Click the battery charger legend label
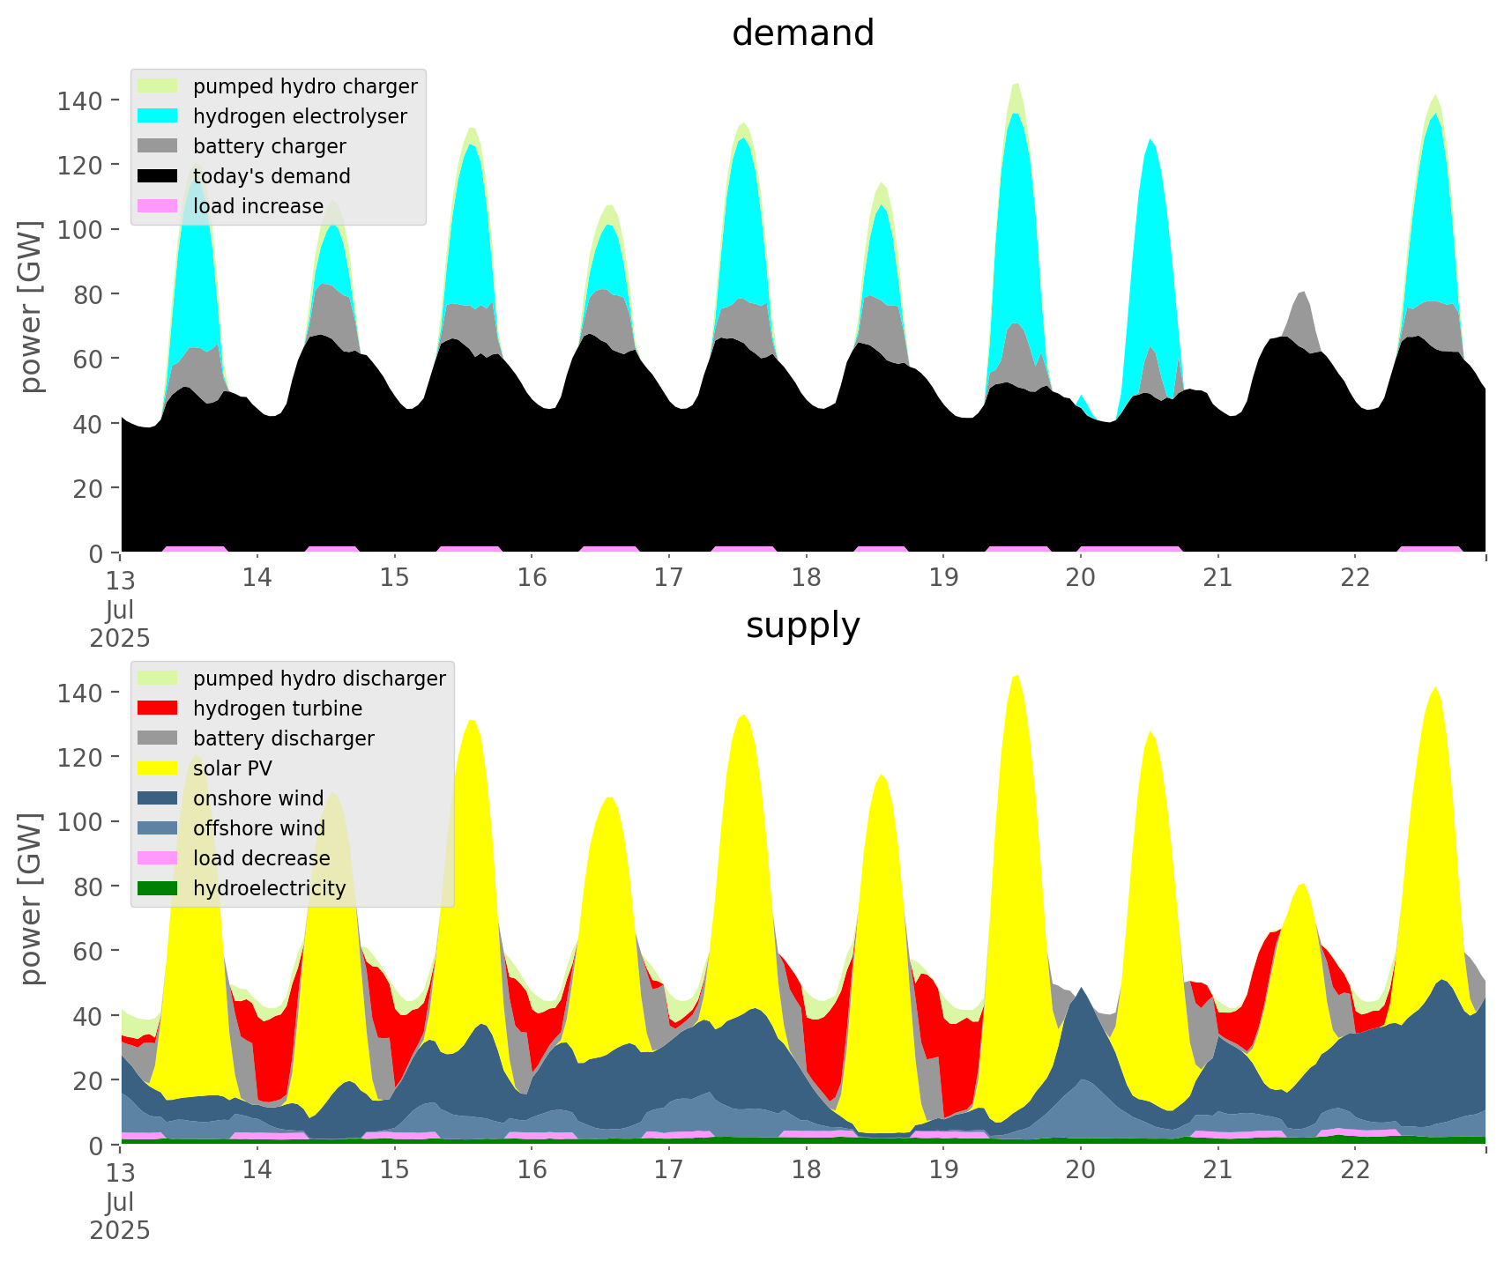The image size is (1504, 1261). pyautogui.click(x=269, y=146)
